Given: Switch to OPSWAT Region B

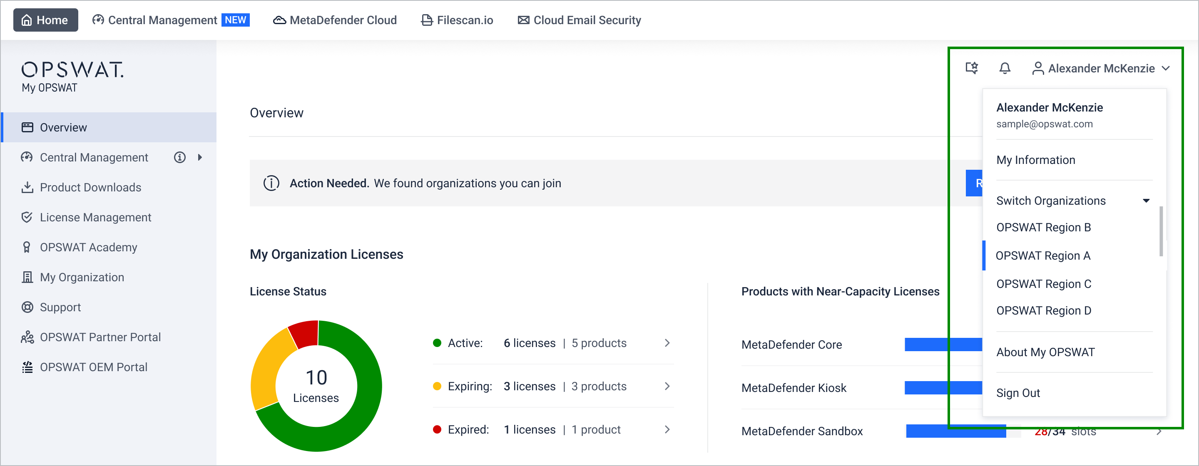Looking at the screenshot, I should pos(1044,228).
